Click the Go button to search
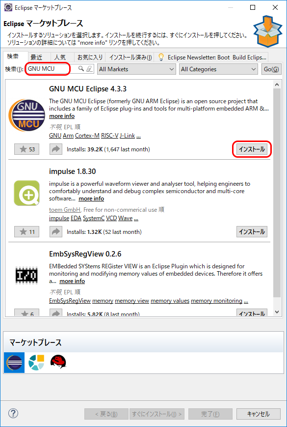This screenshot has width=287, height=427. [x=271, y=69]
